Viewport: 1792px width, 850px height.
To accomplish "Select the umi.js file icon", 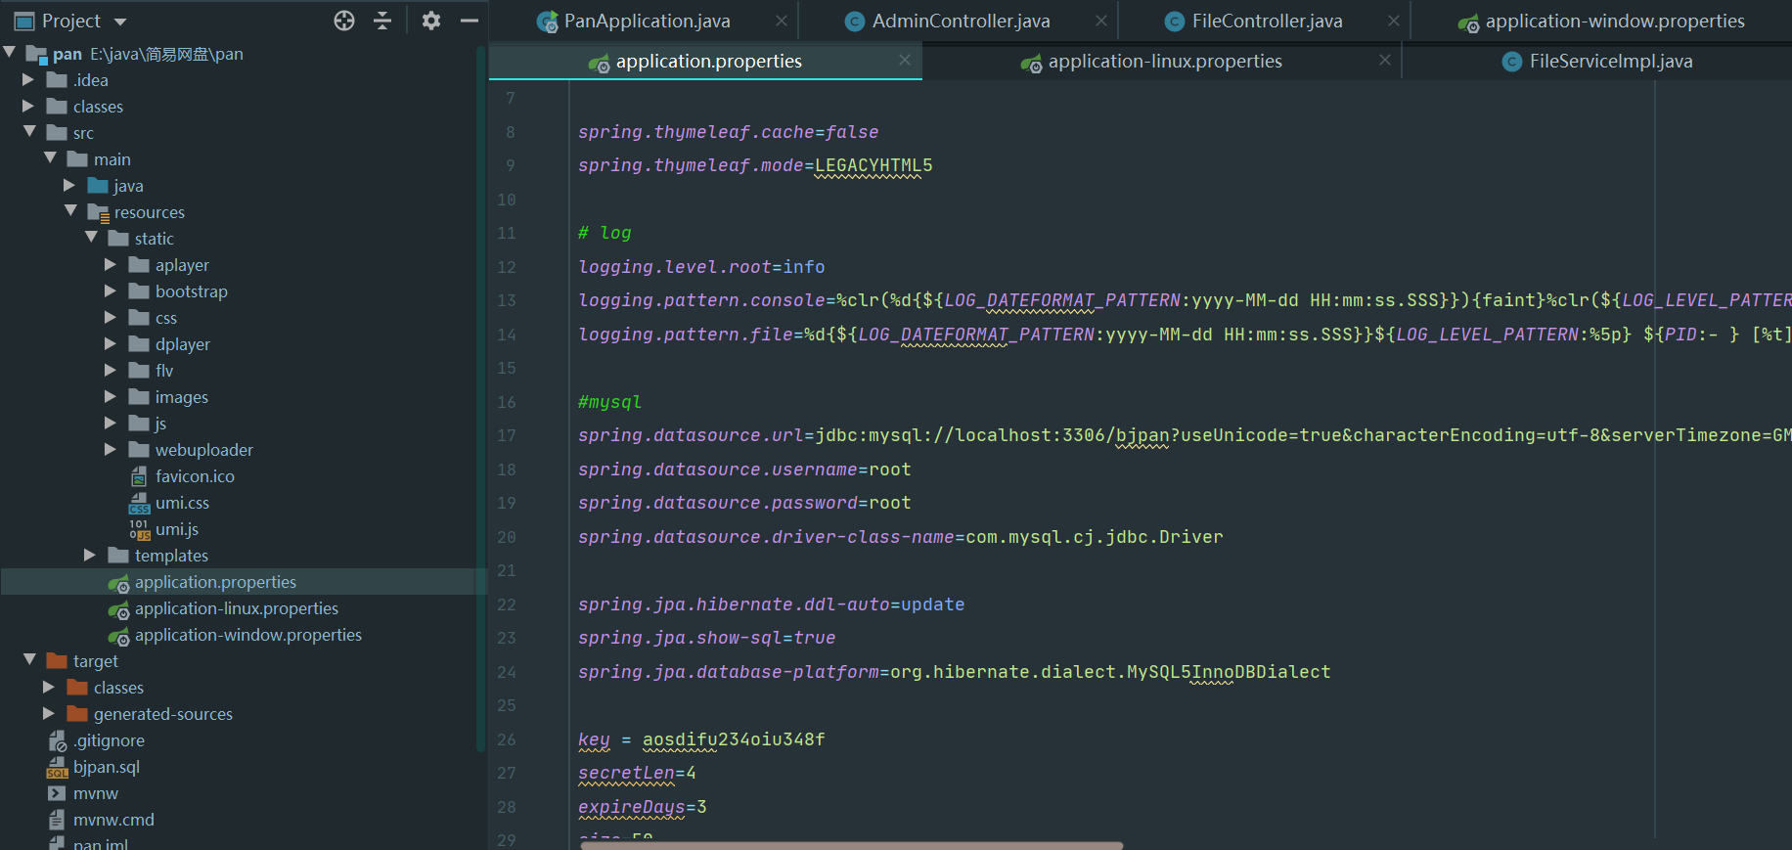I will (139, 529).
